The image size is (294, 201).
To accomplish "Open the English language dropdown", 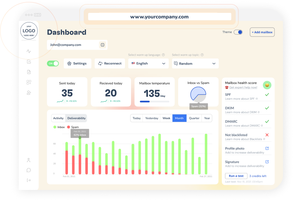I will pyautogui.click(x=148, y=63).
